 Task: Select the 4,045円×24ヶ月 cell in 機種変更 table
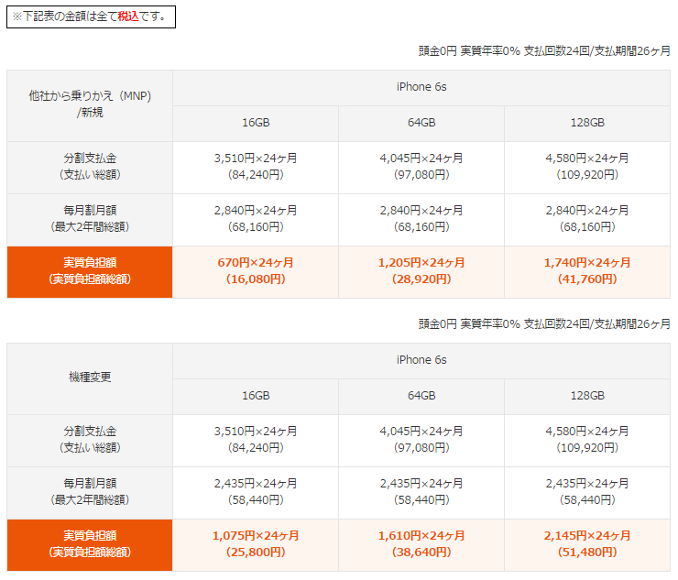[x=421, y=441]
